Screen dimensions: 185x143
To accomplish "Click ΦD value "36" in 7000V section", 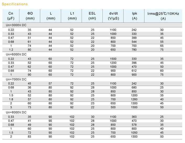I will [29, 88].
